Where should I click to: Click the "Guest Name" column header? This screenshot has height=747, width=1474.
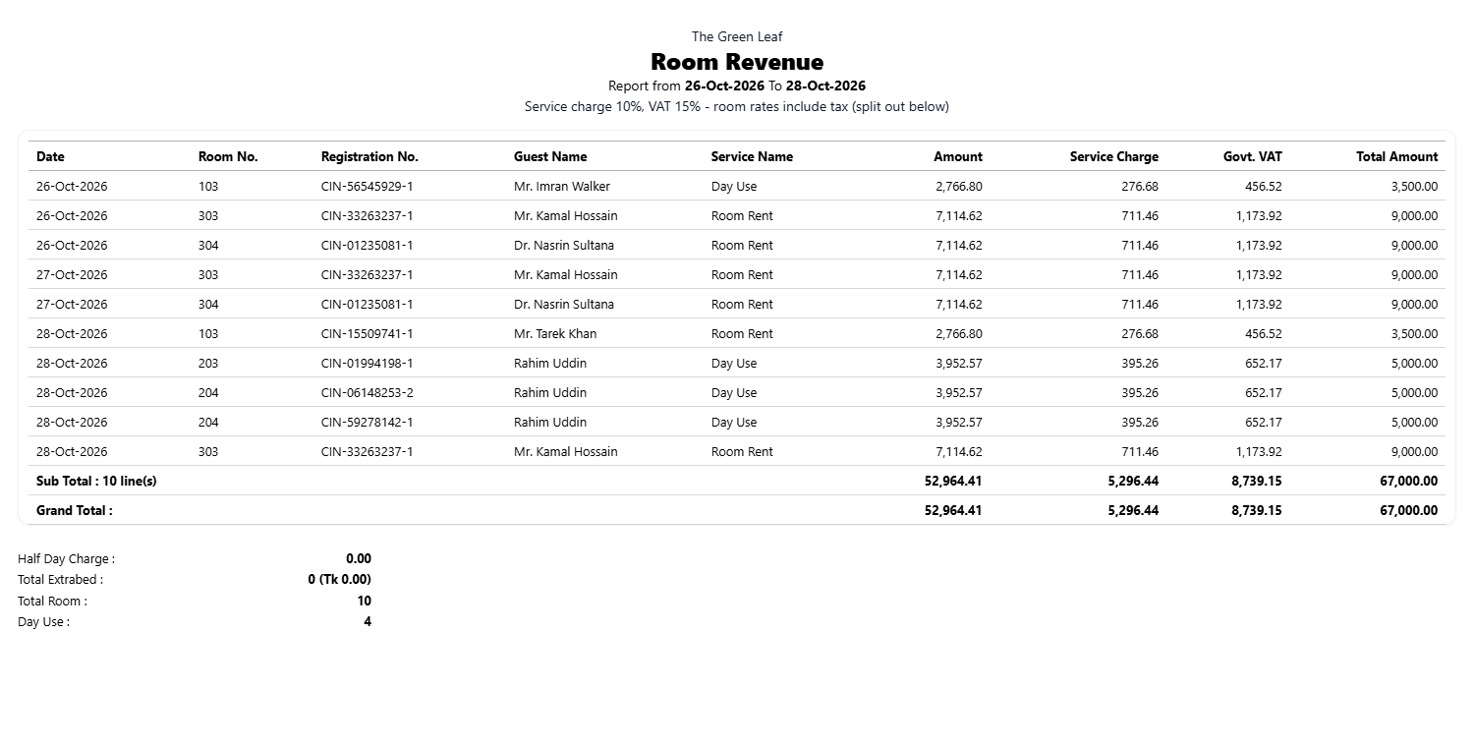point(550,156)
